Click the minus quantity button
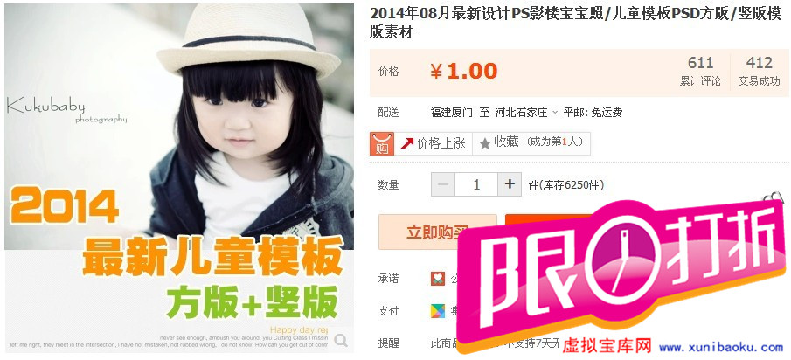The image size is (791, 360). 443,184
